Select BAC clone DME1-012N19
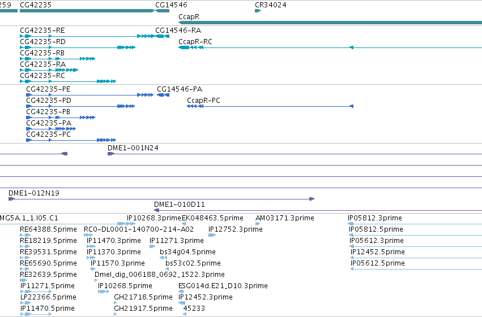Screen dimensions: 482x317 click(x=161, y=199)
